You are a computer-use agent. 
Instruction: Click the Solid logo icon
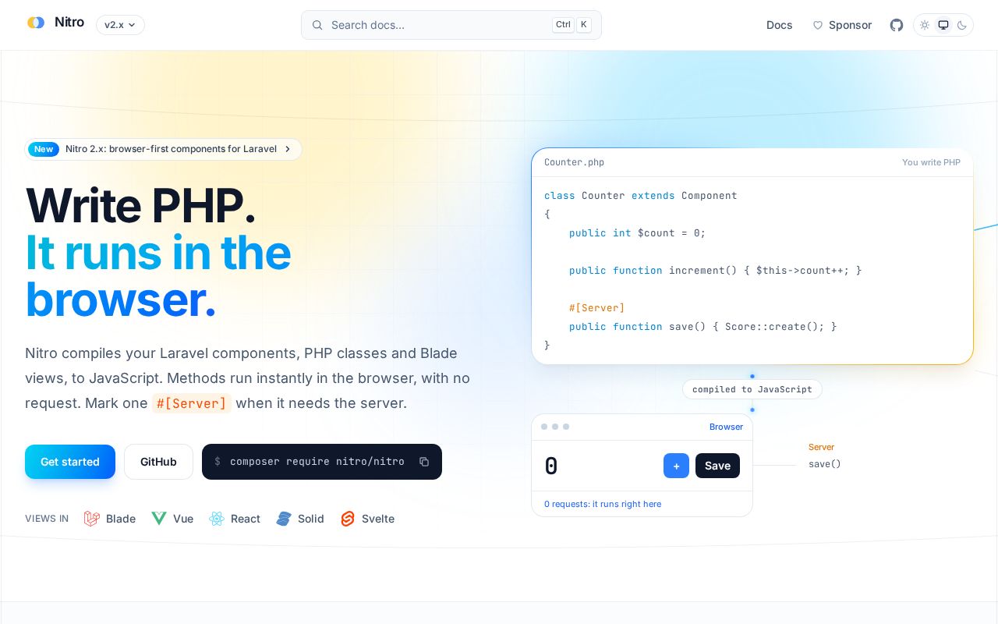coord(284,519)
